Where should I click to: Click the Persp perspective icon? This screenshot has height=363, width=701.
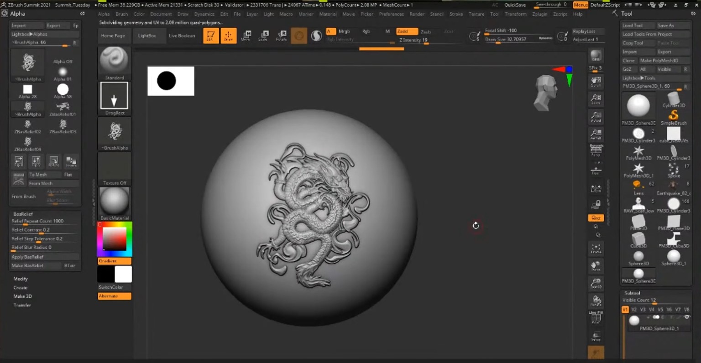pyautogui.click(x=596, y=150)
